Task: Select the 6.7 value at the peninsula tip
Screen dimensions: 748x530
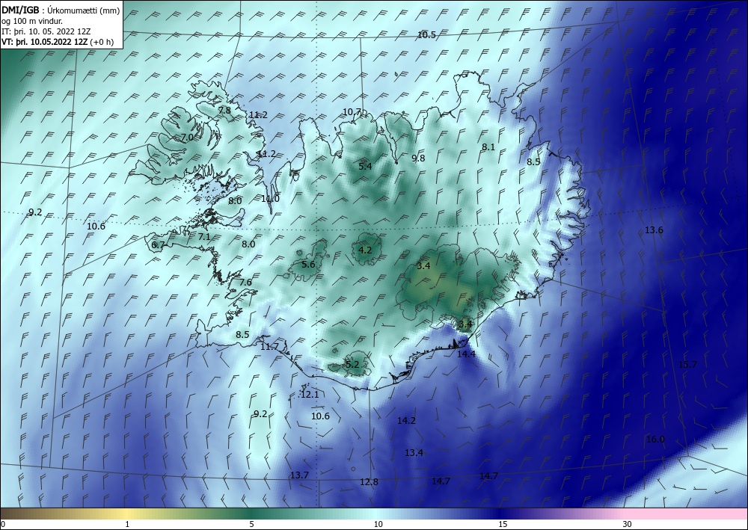Action: [158, 245]
